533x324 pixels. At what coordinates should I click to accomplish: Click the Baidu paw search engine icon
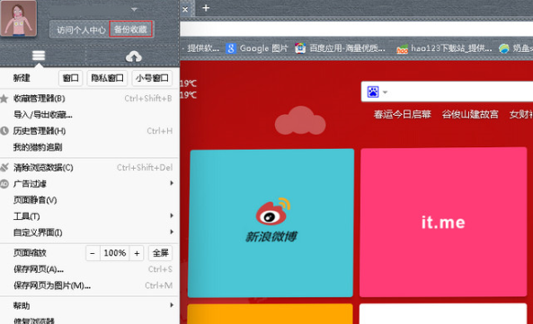click(373, 92)
